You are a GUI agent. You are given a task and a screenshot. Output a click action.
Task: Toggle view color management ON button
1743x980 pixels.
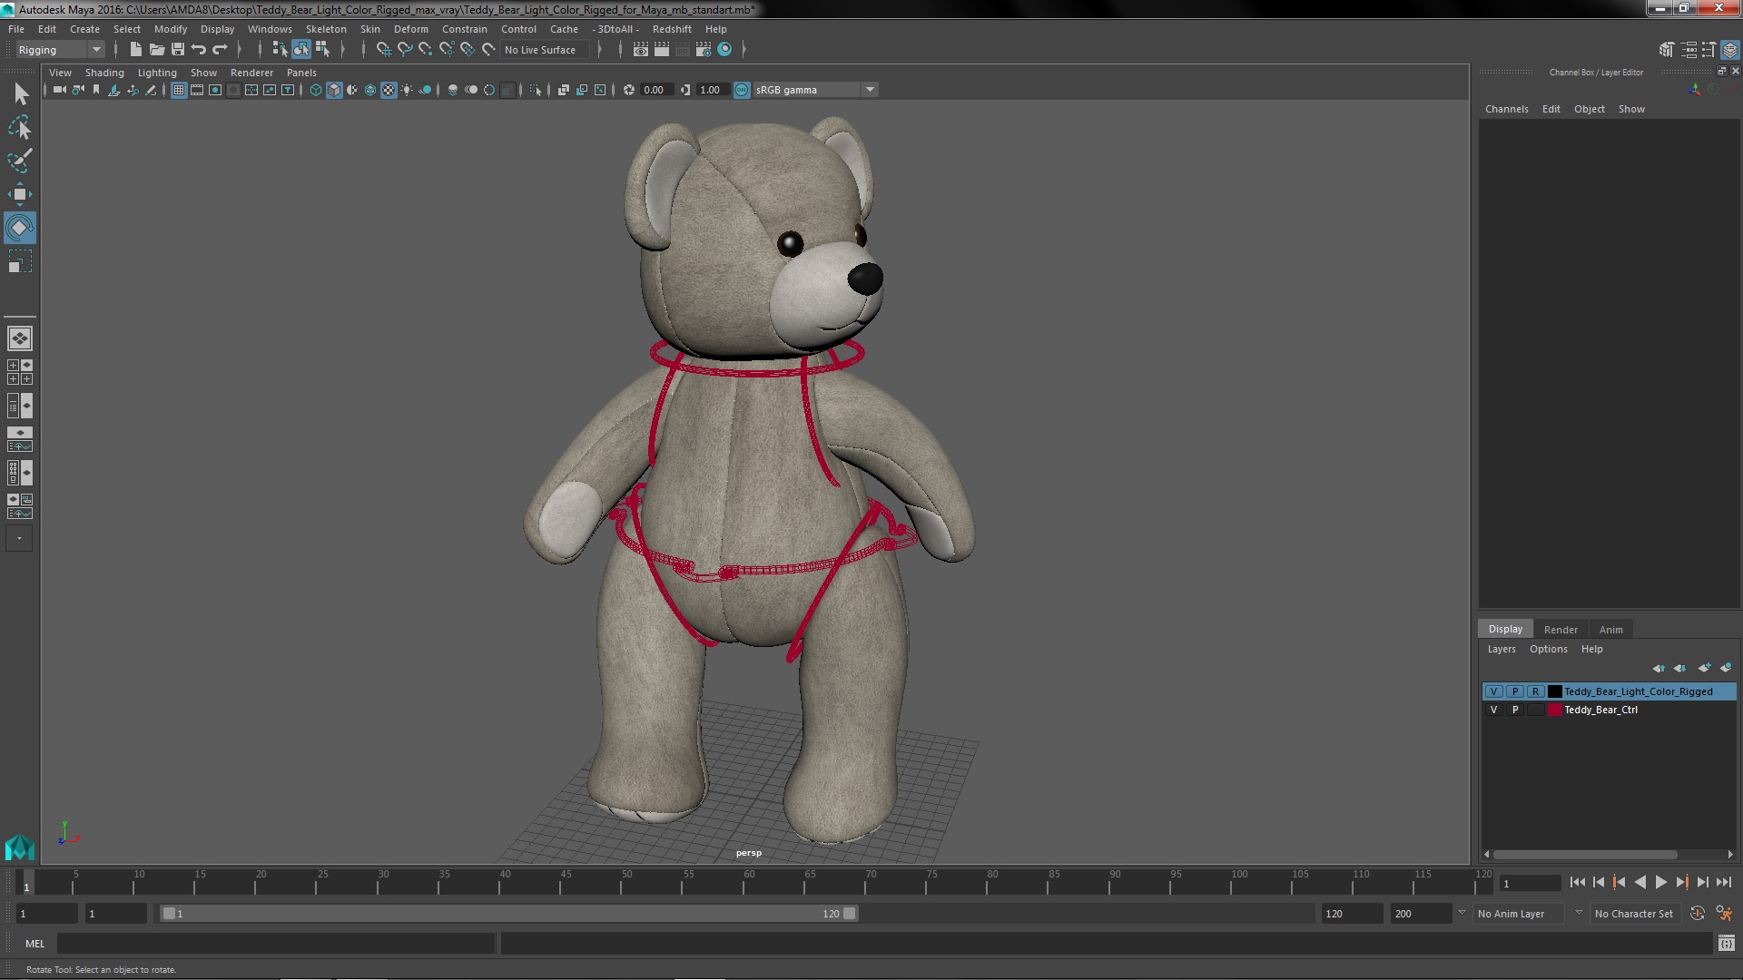point(742,90)
